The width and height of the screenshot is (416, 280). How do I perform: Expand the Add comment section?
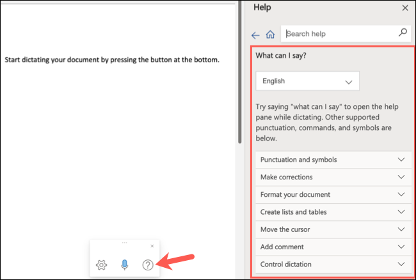pos(332,247)
